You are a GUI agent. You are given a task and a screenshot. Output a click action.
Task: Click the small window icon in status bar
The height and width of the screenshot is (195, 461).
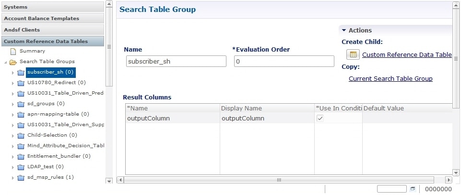click(413, 189)
